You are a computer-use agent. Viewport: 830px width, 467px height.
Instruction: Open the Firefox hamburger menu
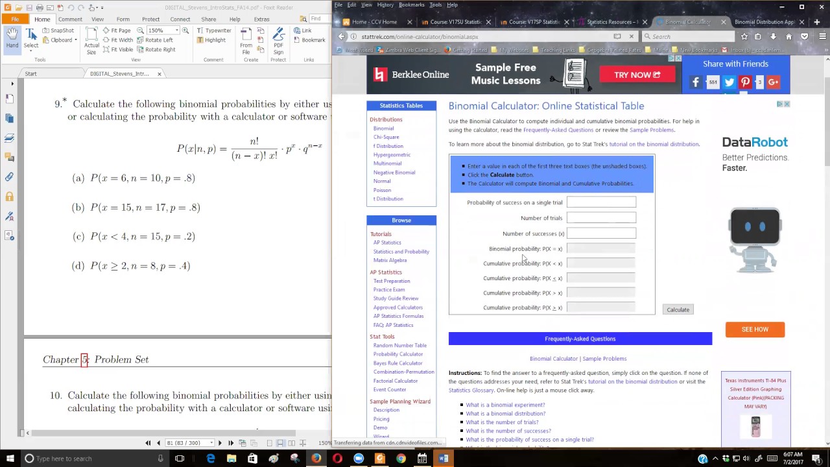pyautogui.click(x=822, y=37)
